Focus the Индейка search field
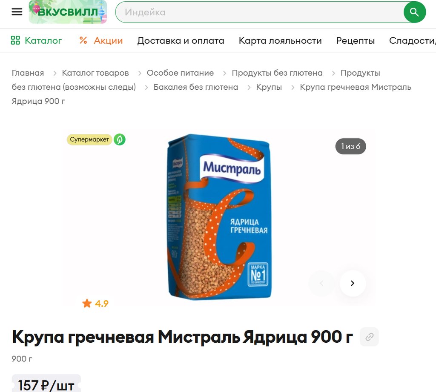The height and width of the screenshot is (392, 436). tap(259, 12)
